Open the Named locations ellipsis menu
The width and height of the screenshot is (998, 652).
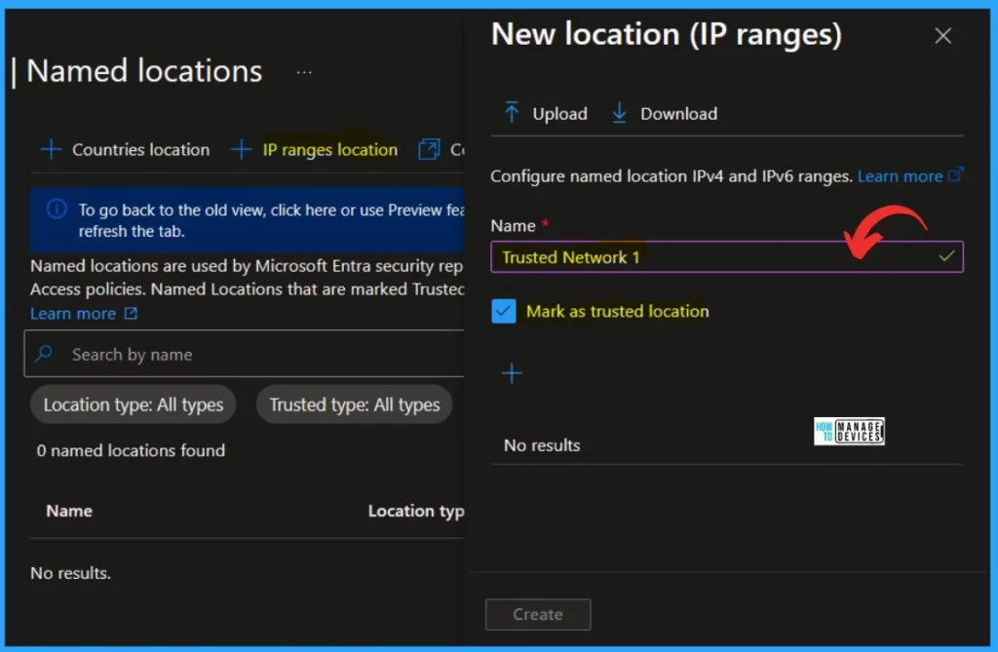304,72
